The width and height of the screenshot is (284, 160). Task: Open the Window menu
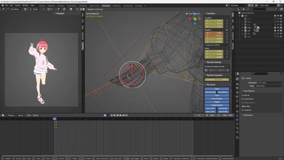(x=25, y=5)
